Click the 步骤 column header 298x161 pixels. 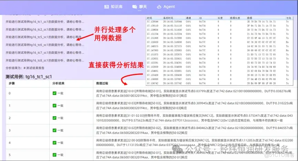[12, 83]
